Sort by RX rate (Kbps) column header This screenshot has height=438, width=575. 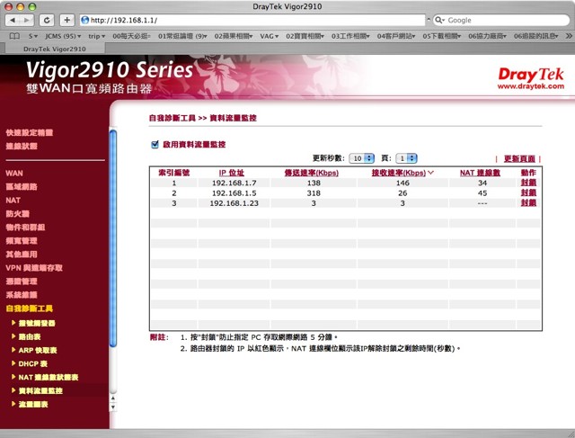(x=399, y=173)
